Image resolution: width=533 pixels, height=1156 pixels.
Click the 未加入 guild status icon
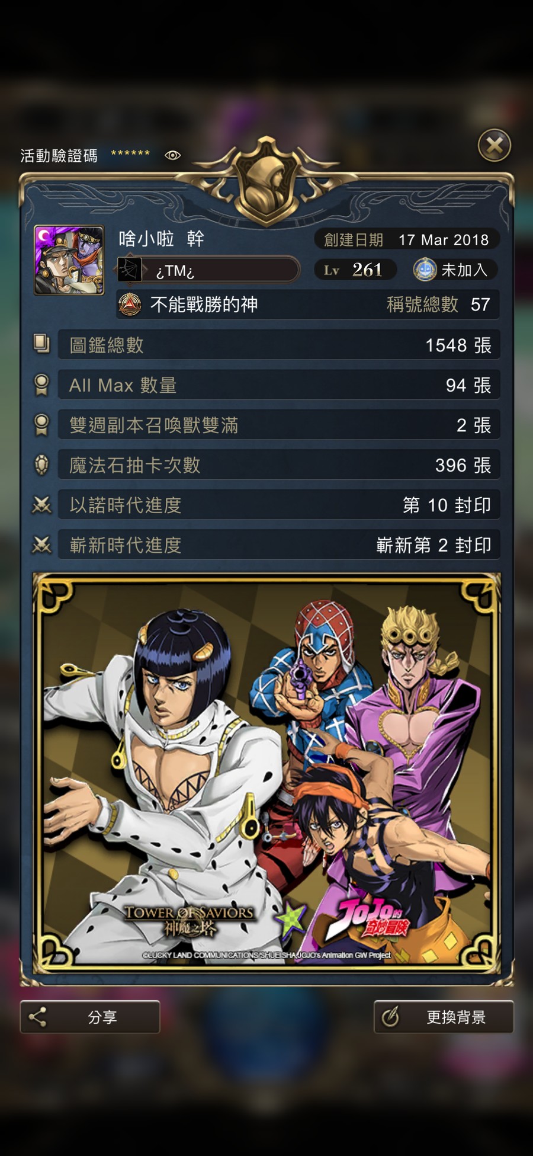pyautogui.click(x=425, y=270)
